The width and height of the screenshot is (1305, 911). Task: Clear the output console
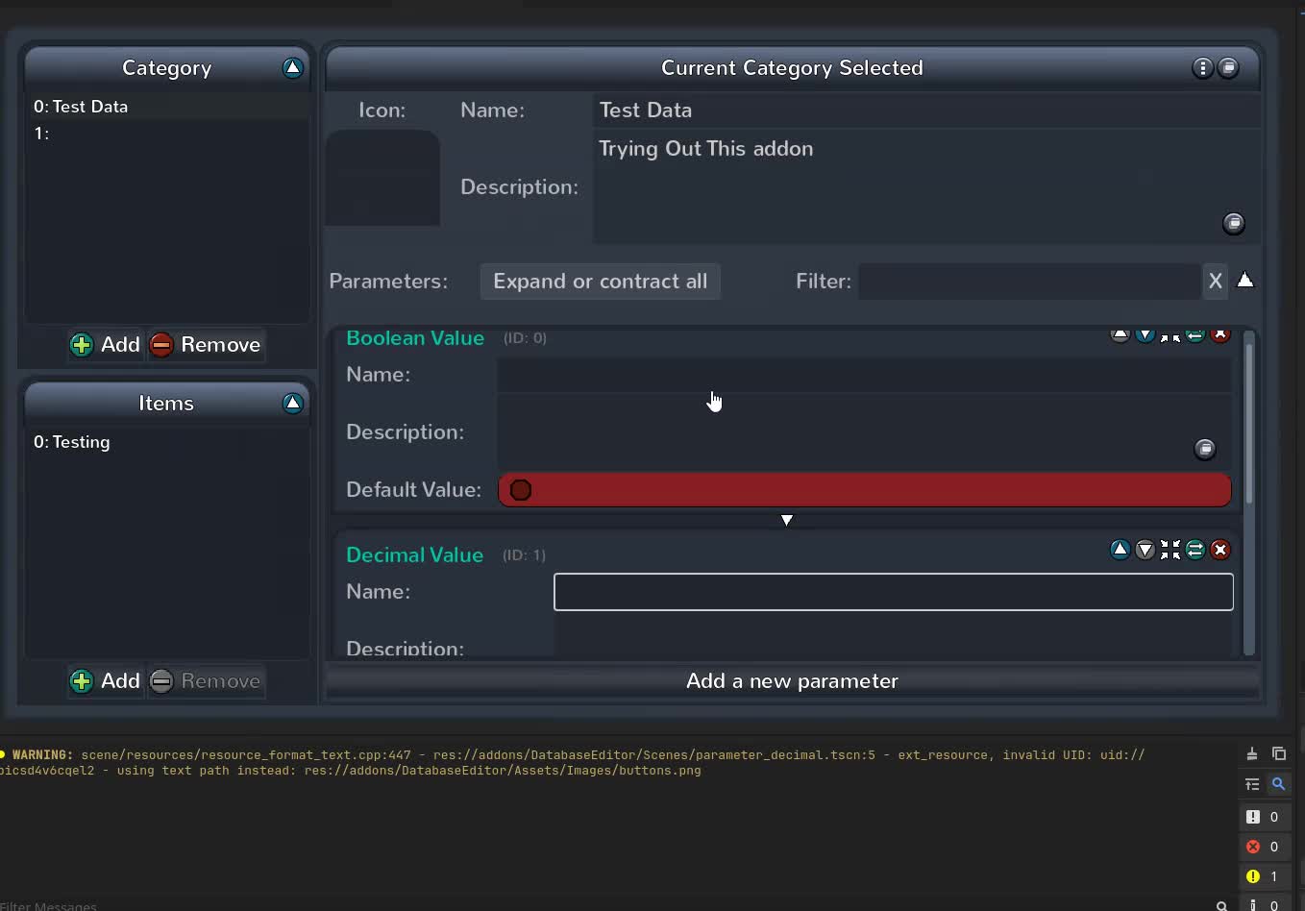1252,753
